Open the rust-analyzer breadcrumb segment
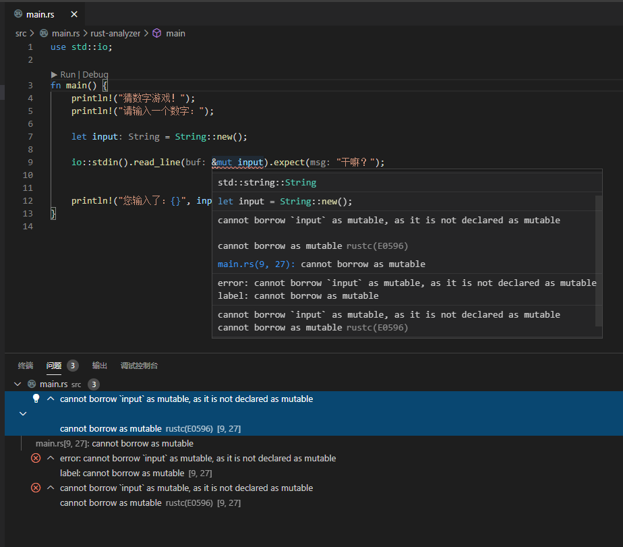This screenshot has height=547, width=623. (x=115, y=34)
